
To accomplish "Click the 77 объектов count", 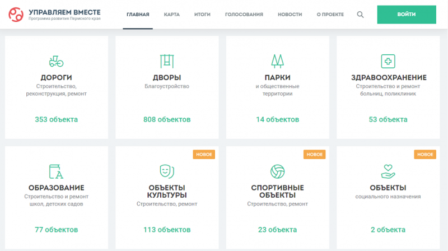I will click(x=57, y=230).
